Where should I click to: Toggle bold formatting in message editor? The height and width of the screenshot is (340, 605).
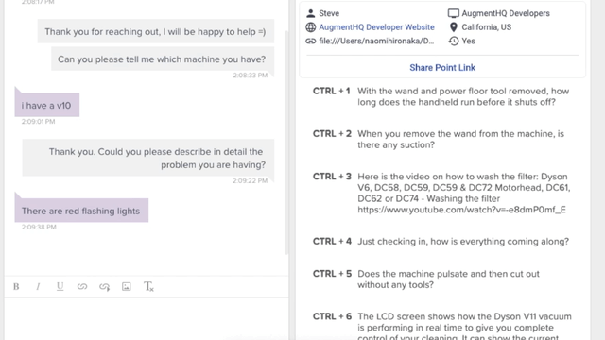pos(16,286)
